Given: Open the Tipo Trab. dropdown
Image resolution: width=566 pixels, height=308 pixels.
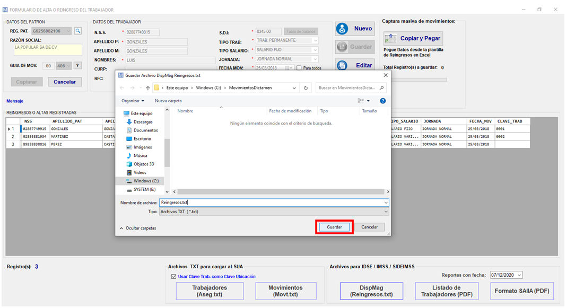Looking at the screenshot, I should coord(315,40).
